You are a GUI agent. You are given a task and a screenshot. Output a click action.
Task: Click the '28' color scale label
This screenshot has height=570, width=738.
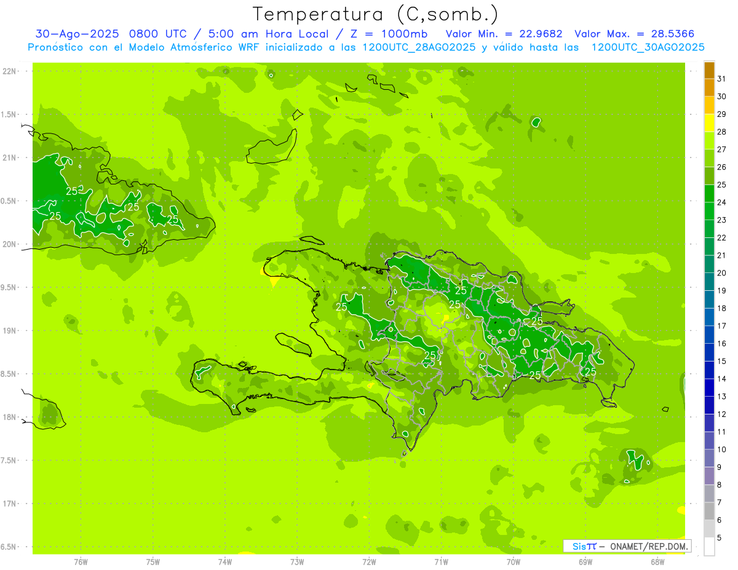click(x=722, y=132)
